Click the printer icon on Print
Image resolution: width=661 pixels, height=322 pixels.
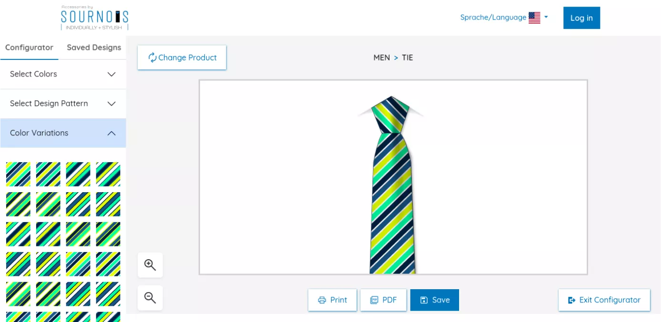pyautogui.click(x=322, y=300)
